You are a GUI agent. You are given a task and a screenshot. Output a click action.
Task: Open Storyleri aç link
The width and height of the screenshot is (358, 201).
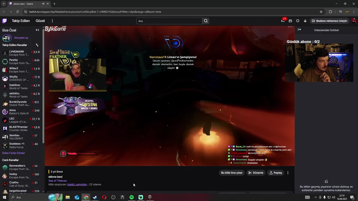click(x=21, y=38)
